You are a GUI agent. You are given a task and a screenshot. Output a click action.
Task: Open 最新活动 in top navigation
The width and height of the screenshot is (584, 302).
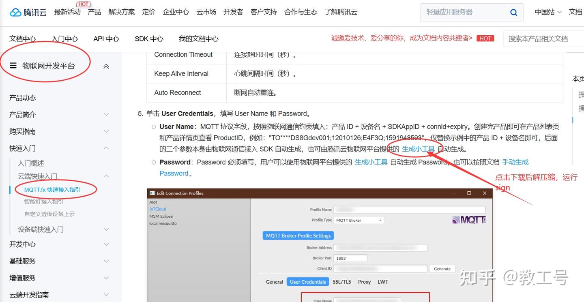(x=67, y=12)
